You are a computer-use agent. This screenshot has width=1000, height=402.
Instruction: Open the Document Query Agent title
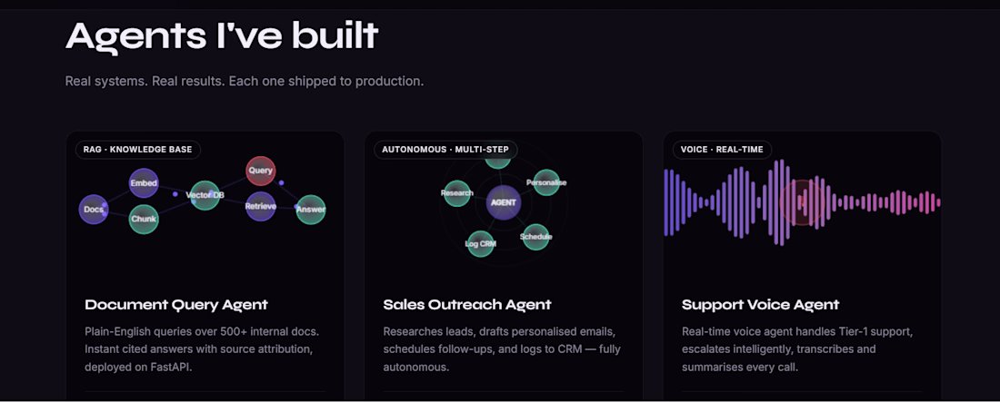tap(176, 305)
